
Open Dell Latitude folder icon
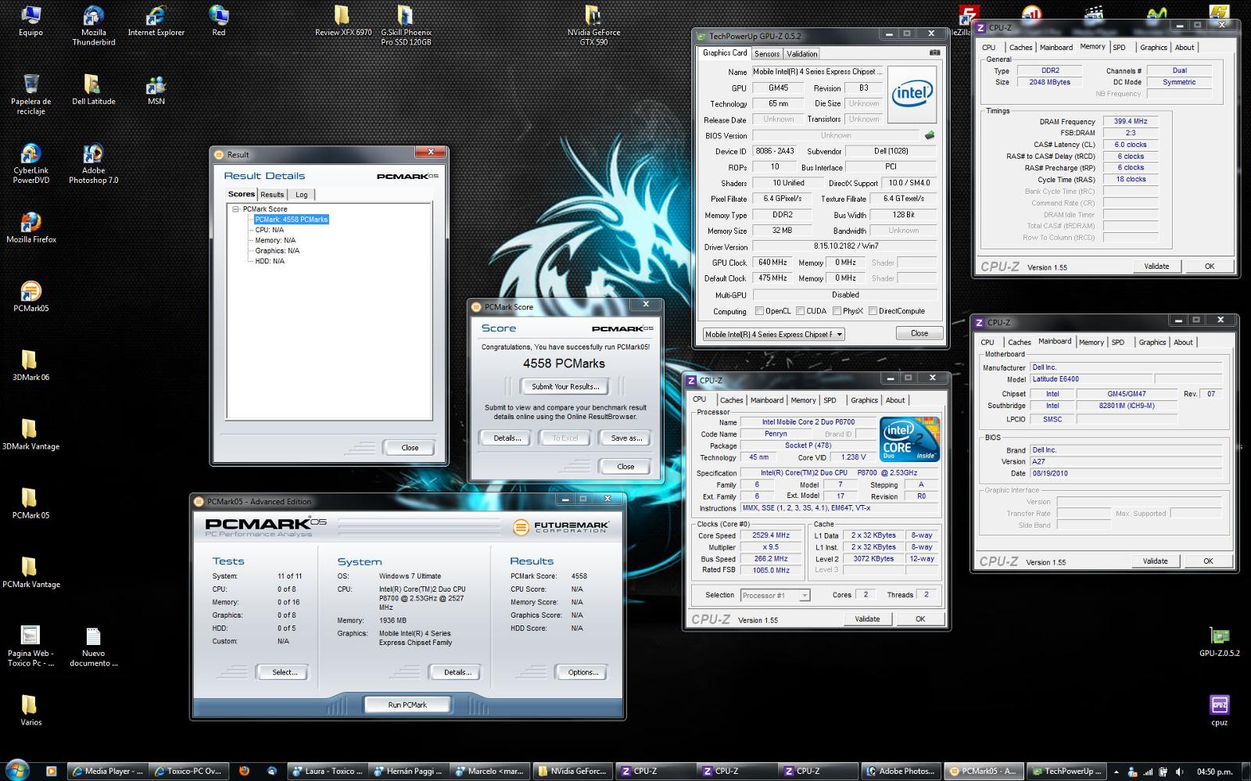(94, 89)
